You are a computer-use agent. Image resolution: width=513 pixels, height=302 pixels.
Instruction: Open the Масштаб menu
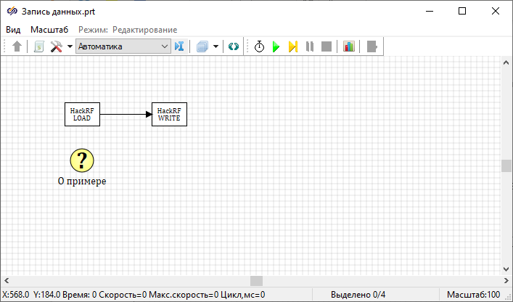click(49, 29)
